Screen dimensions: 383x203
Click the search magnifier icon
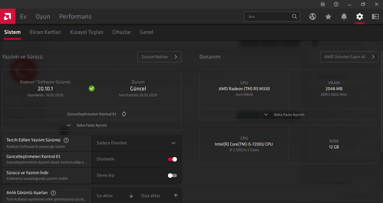tap(294, 17)
